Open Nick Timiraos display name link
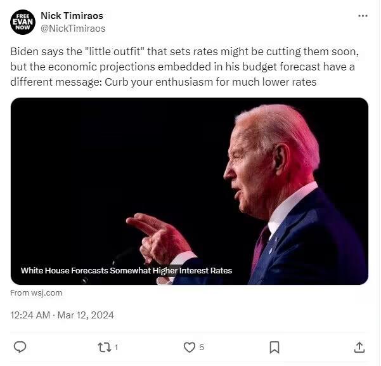 72,15
